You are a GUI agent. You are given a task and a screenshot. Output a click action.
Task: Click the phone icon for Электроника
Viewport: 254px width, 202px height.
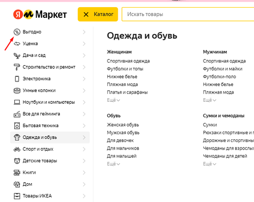coord(17,79)
